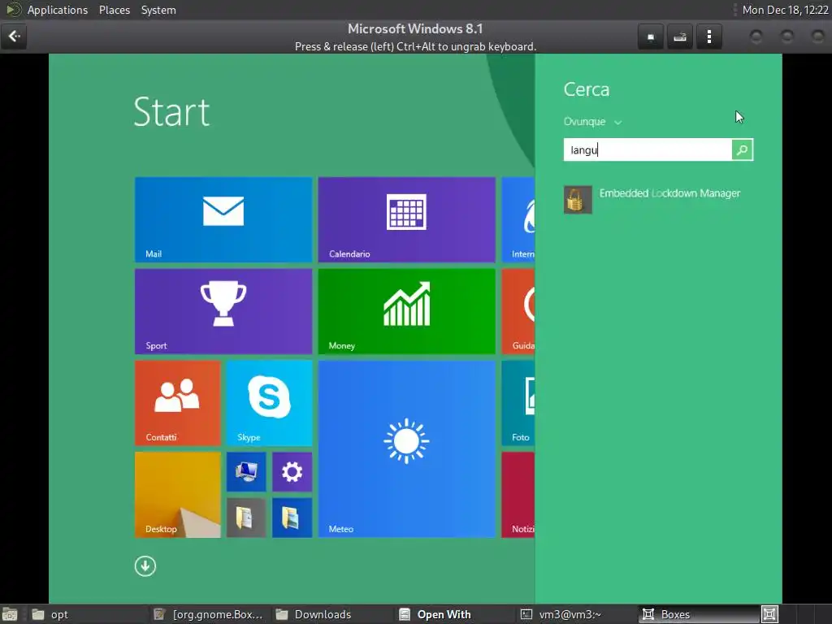Open the Mail tile
The image size is (832, 624).
pyautogui.click(x=223, y=219)
